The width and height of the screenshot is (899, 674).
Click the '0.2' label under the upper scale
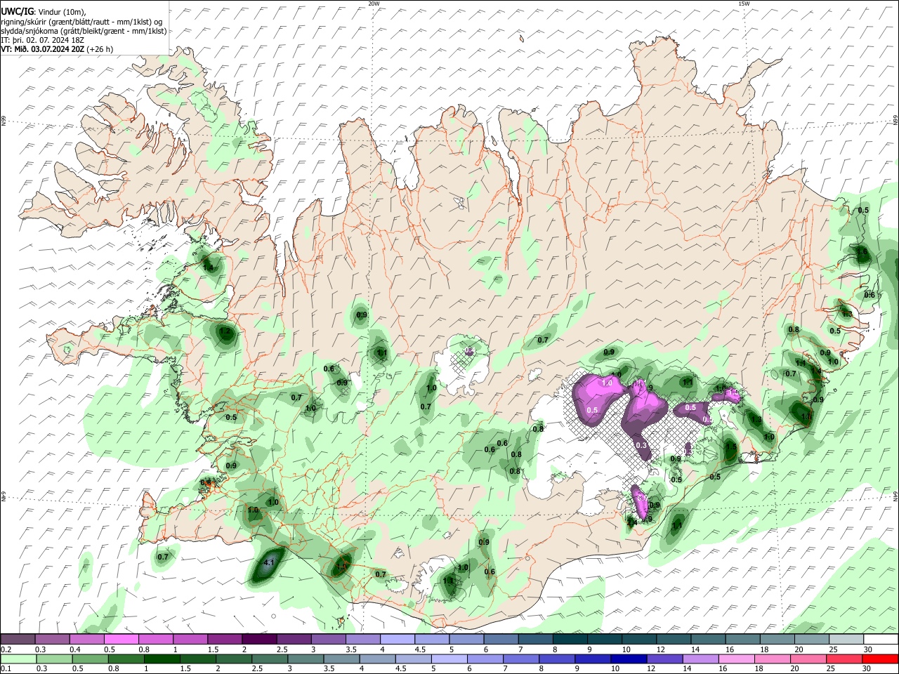tap(6, 649)
